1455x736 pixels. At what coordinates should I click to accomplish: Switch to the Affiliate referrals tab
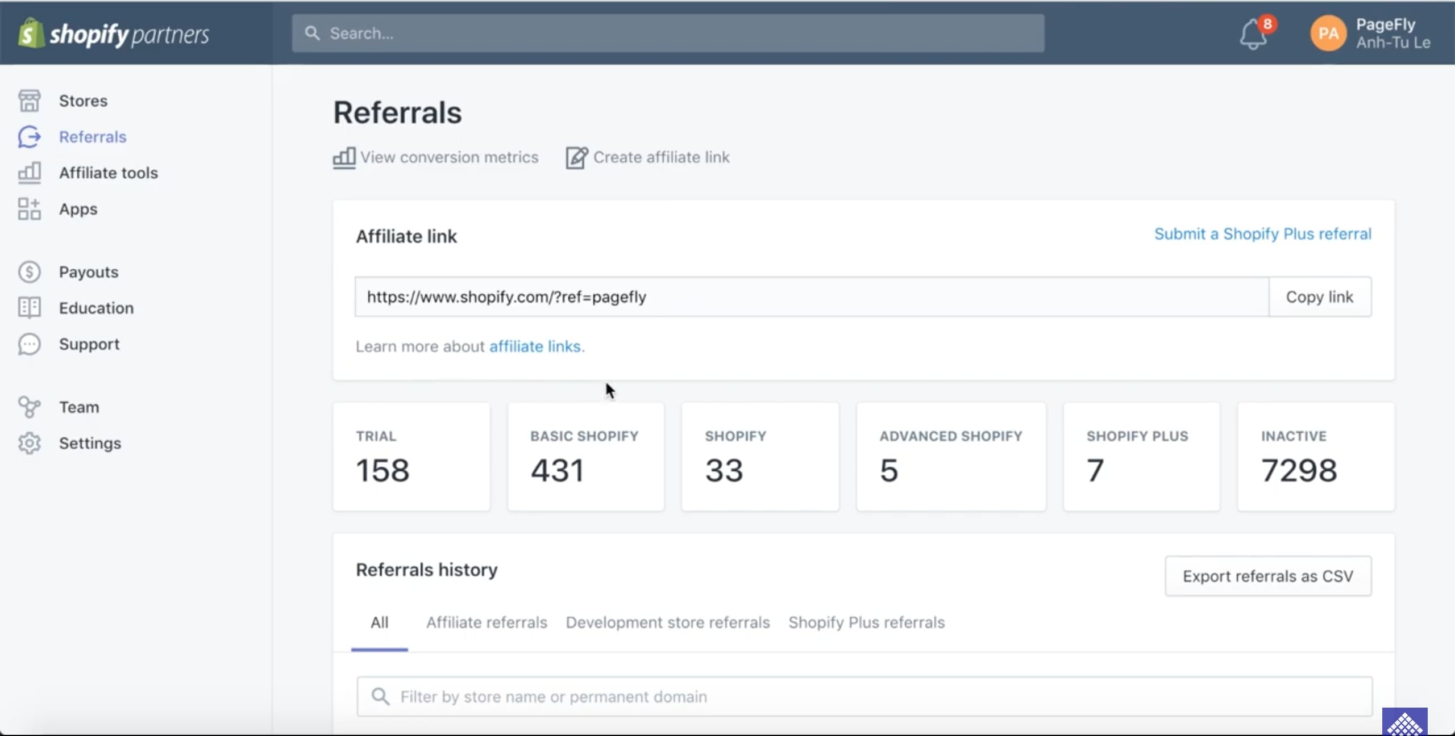pos(487,622)
